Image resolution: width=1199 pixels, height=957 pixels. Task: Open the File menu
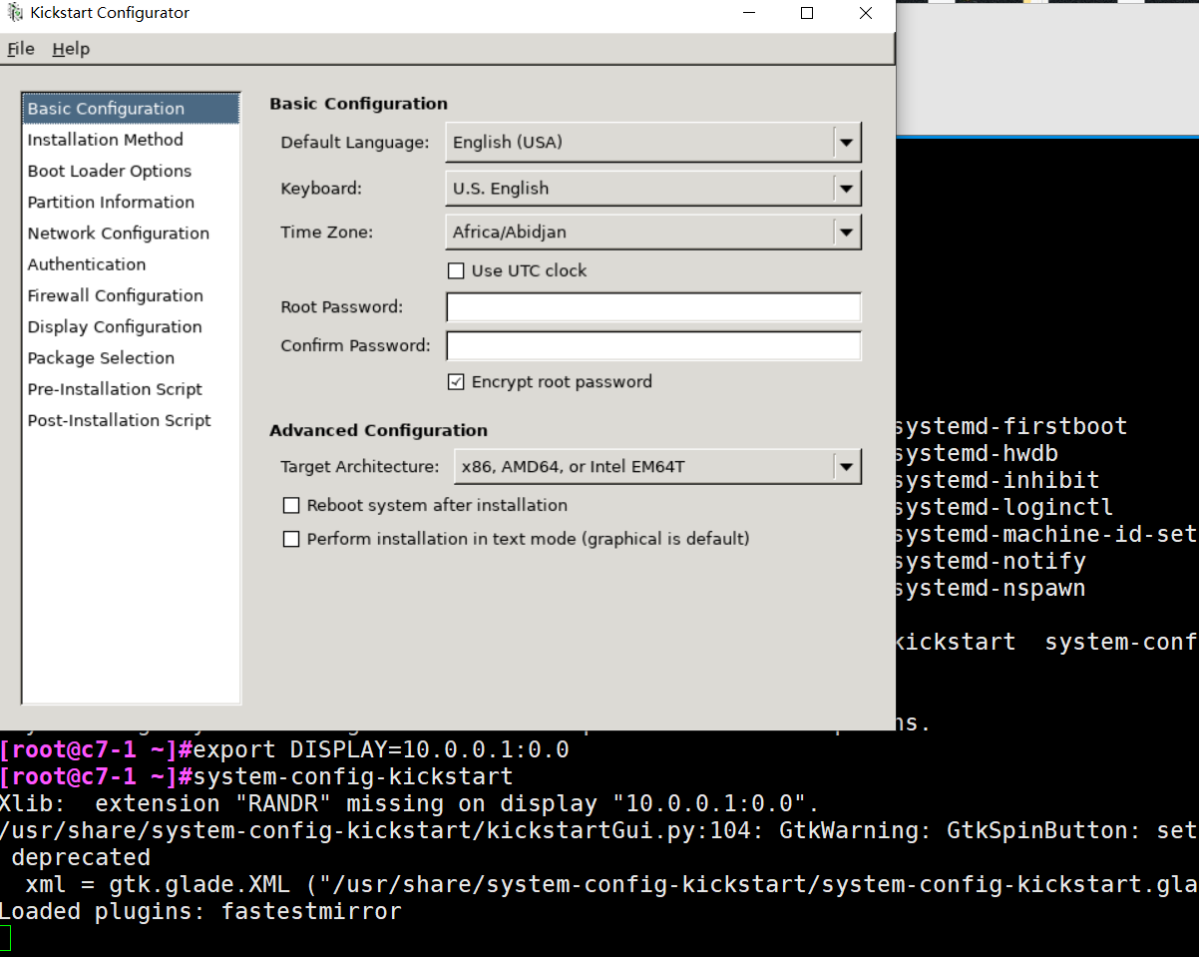(x=21, y=49)
